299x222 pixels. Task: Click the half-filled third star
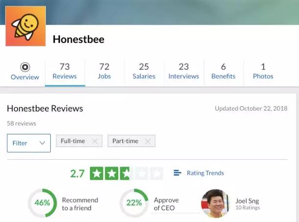coord(127,173)
